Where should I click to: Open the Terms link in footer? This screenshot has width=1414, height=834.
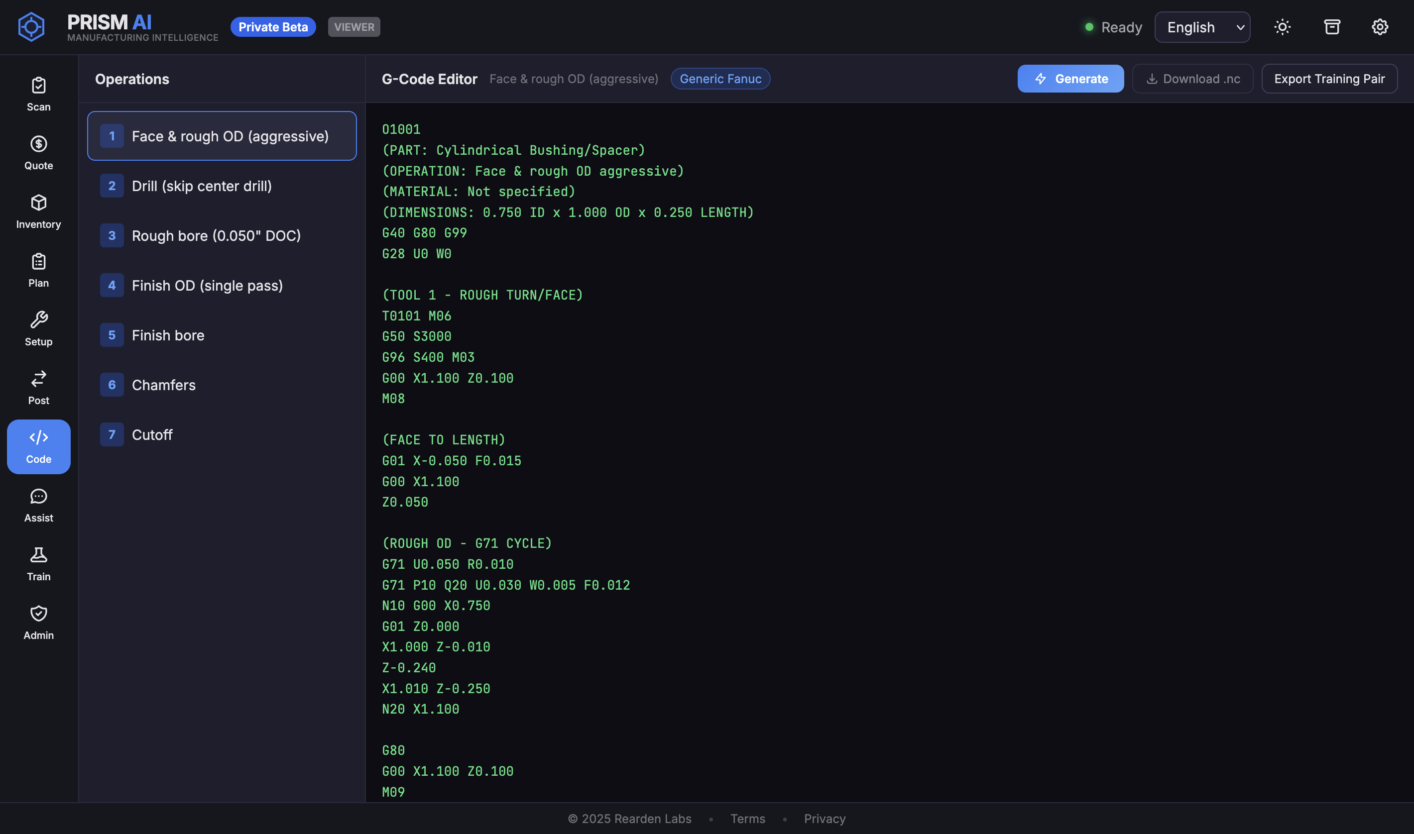tap(747, 818)
